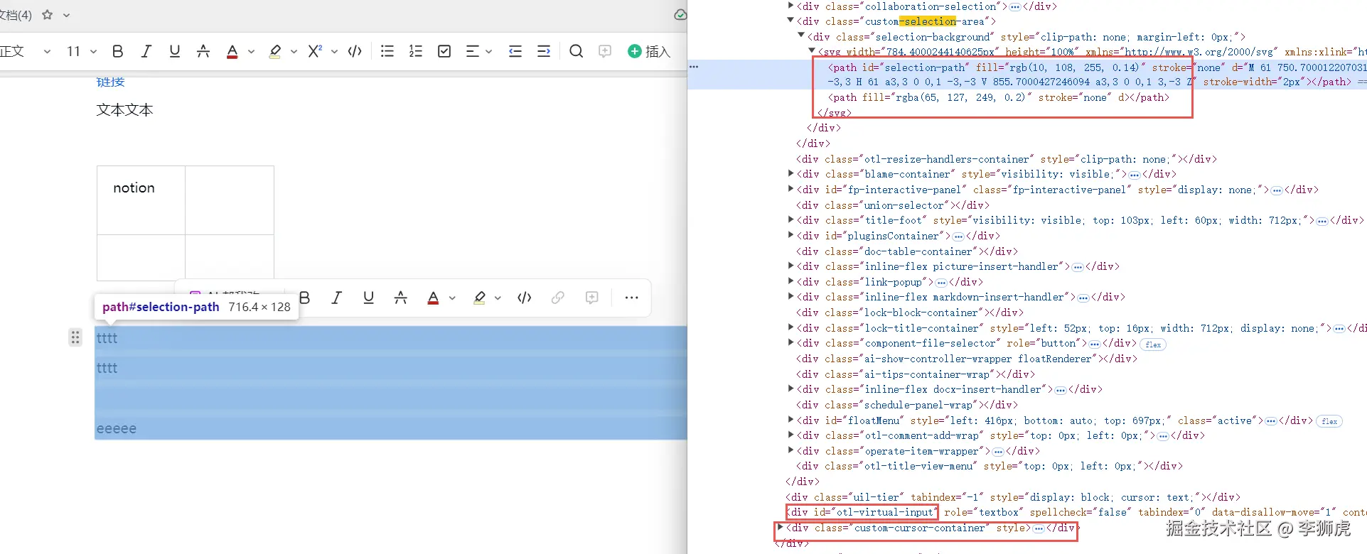1367x554 pixels.
Task: Click the green 插入 insert button
Action: coord(649,51)
